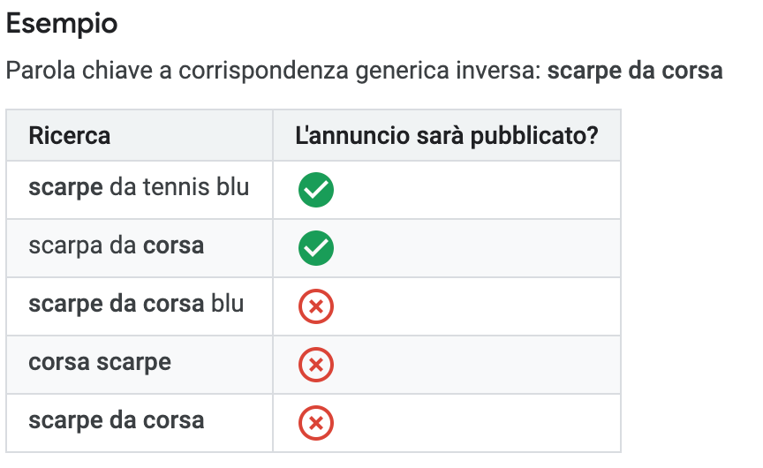Select the L'annuncio sarà pubblicato? header

(447, 135)
